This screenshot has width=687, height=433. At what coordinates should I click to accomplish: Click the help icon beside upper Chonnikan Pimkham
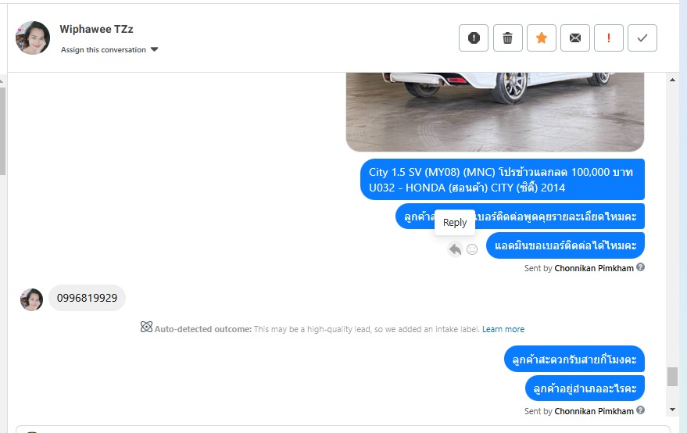pos(640,267)
